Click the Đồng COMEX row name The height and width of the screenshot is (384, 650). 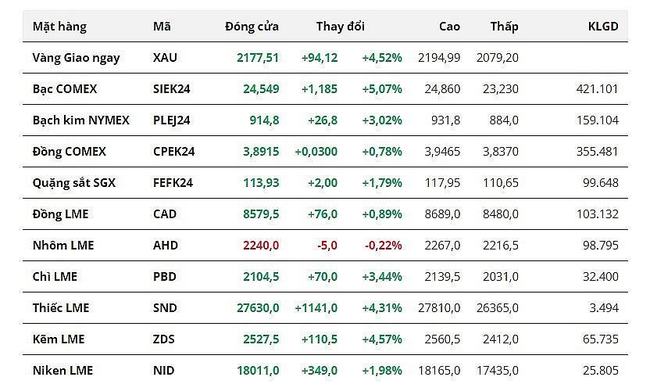[x=70, y=151]
